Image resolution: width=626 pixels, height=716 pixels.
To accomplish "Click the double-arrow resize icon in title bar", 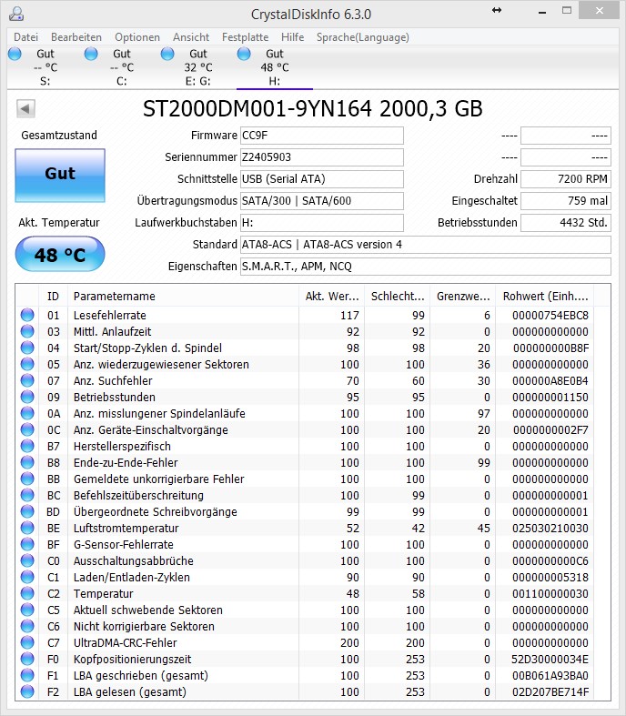I will tap(497, 10).
